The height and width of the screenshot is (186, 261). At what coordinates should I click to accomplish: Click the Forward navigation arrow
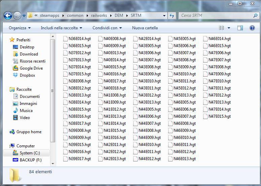tap(17, 16)
